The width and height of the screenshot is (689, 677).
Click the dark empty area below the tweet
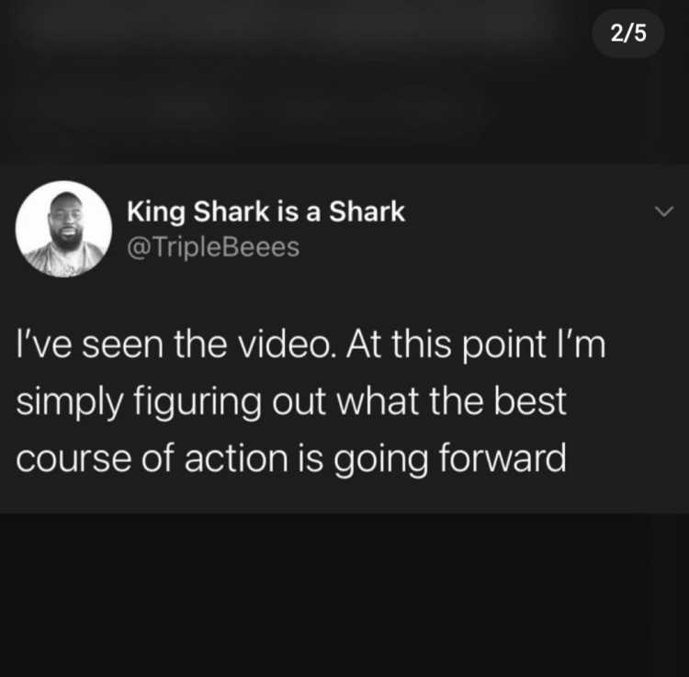tap(344, 595)
